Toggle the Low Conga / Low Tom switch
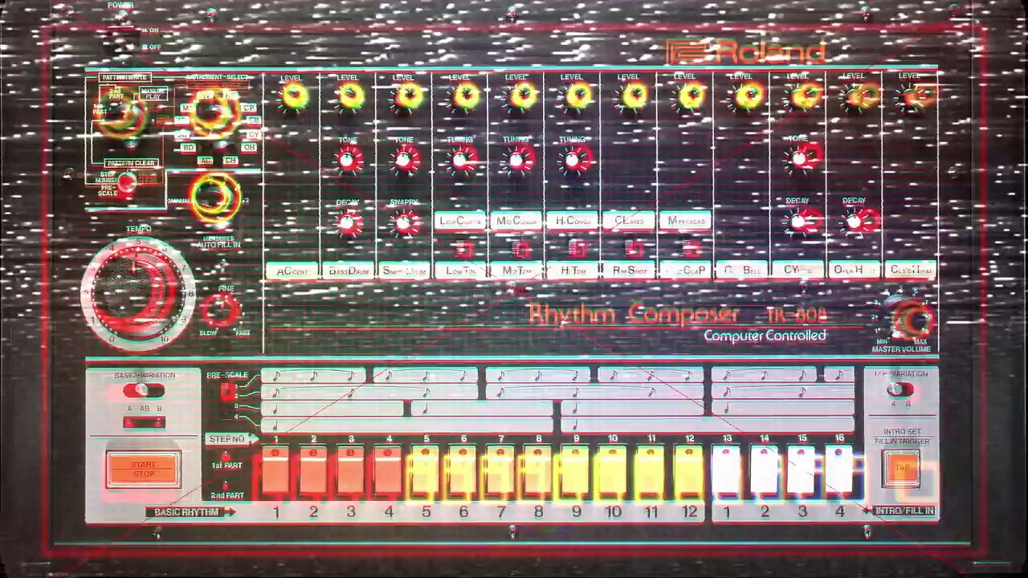Viewport: 1028px width, 578px height. click(463, 250)
